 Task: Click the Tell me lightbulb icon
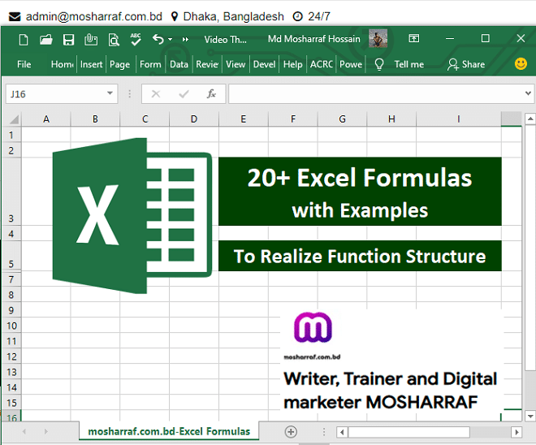pyautogui.click(x=379, y=64)
